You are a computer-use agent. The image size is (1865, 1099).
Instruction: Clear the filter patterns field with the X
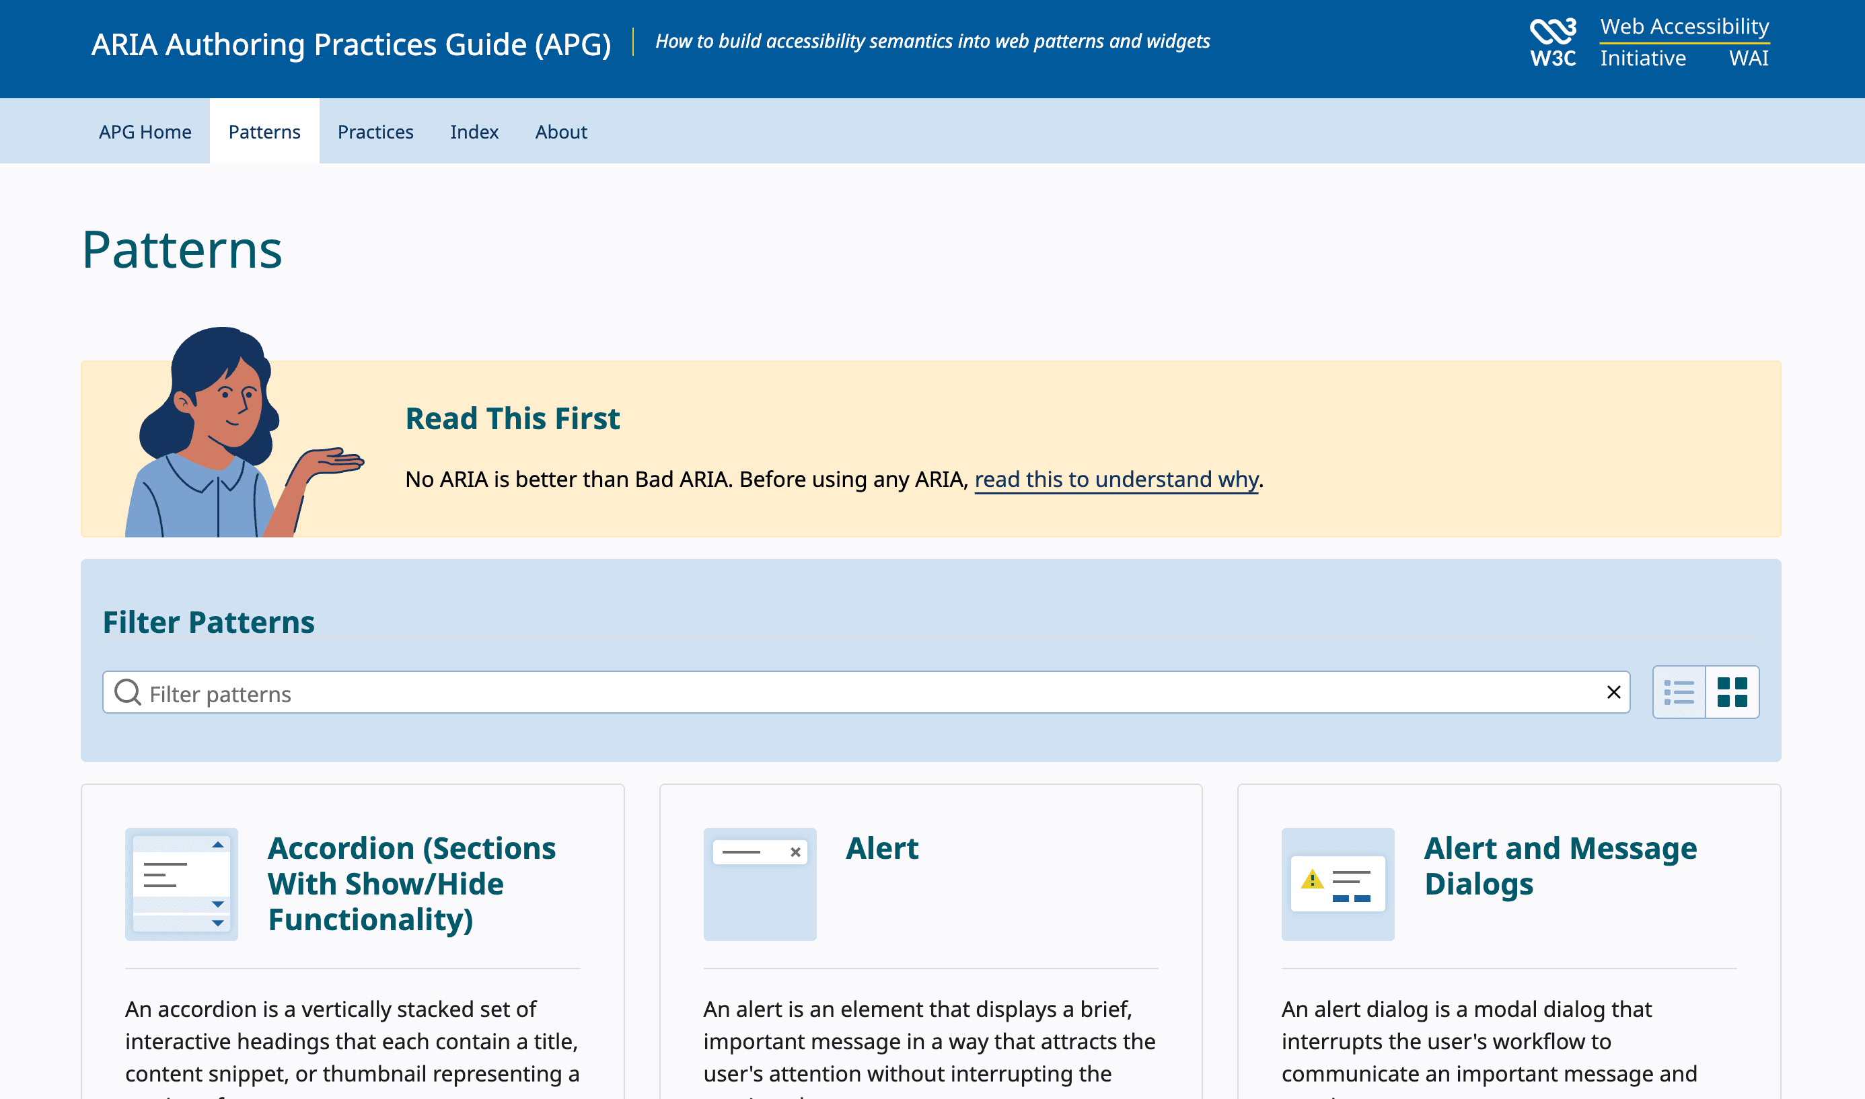pyautogui.click(x=1614, y=693)
